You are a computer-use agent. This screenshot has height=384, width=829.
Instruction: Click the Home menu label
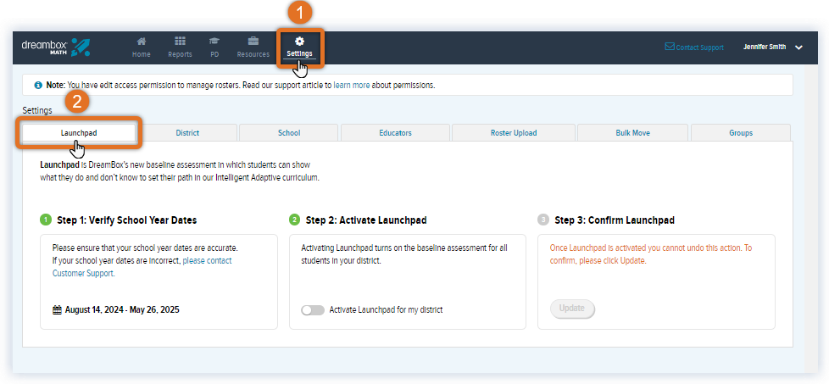click(x=142, y=54)
